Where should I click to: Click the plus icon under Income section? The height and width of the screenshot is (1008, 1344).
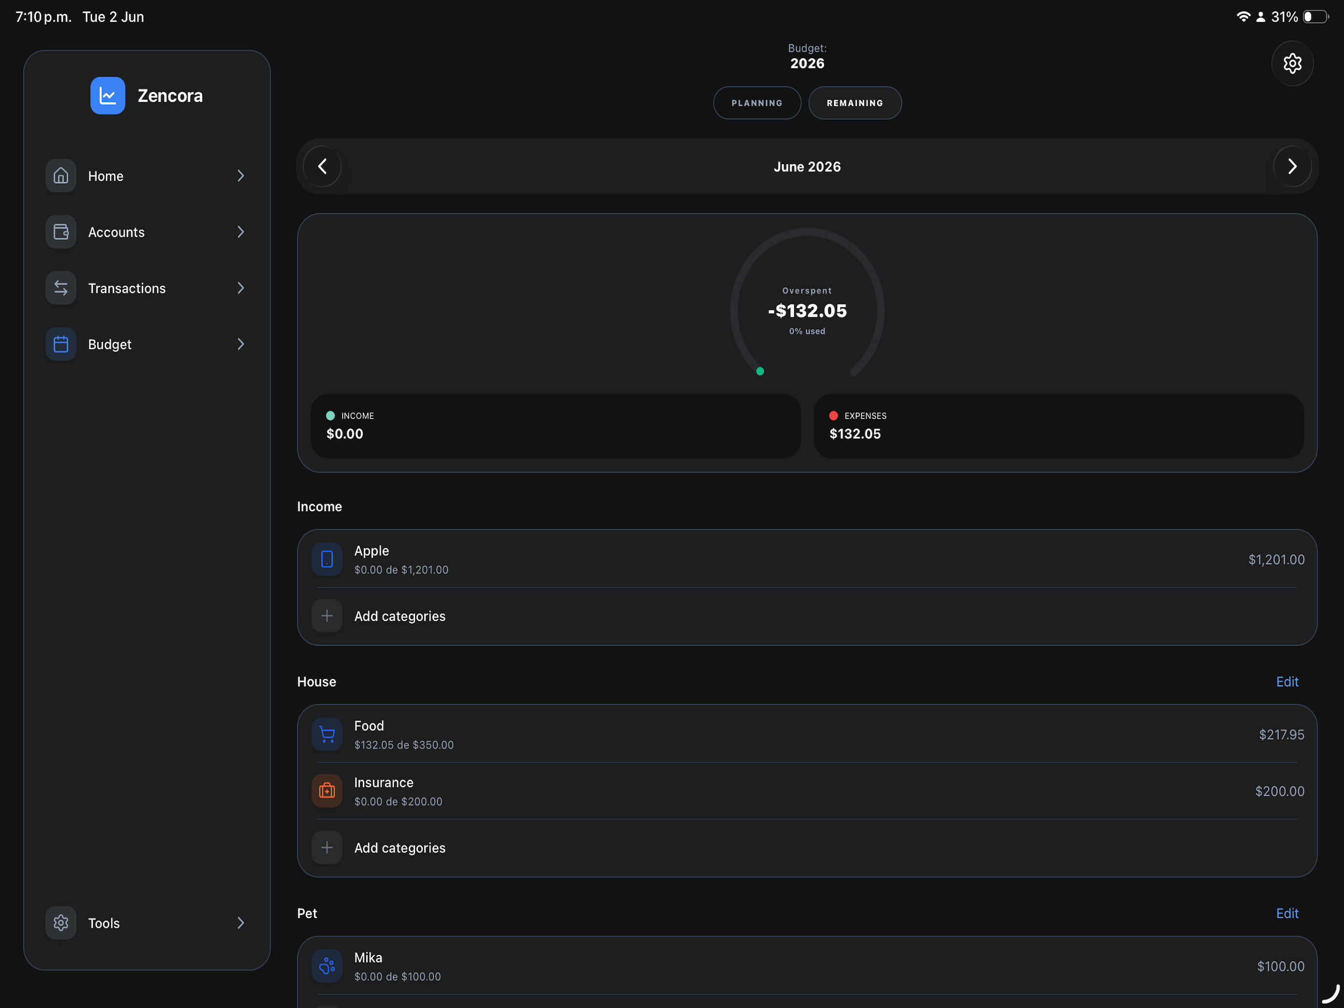click(327, 615)
